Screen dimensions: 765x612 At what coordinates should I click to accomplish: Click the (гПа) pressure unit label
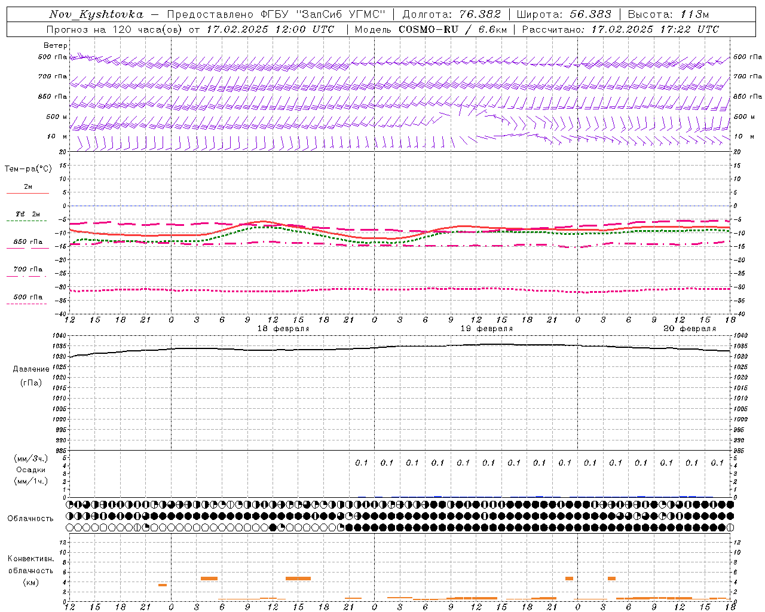point(31,383)
